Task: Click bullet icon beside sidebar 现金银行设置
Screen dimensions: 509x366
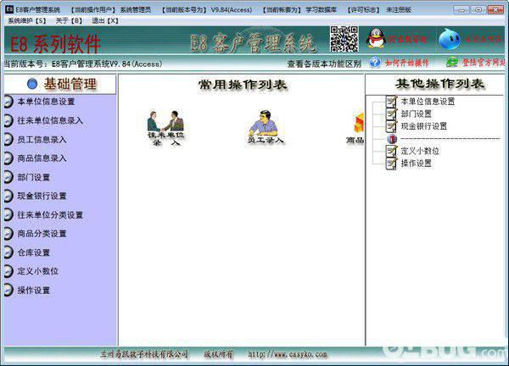Action: 8,196
